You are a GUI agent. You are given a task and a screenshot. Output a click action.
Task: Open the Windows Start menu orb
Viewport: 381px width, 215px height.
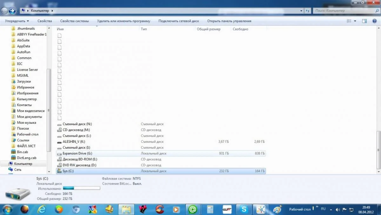pyautogui.click(x=8, y=209)
